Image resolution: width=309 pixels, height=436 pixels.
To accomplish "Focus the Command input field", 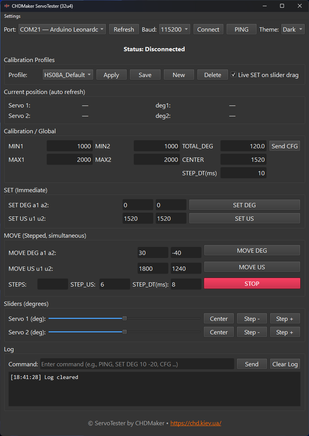I will 137,364.
